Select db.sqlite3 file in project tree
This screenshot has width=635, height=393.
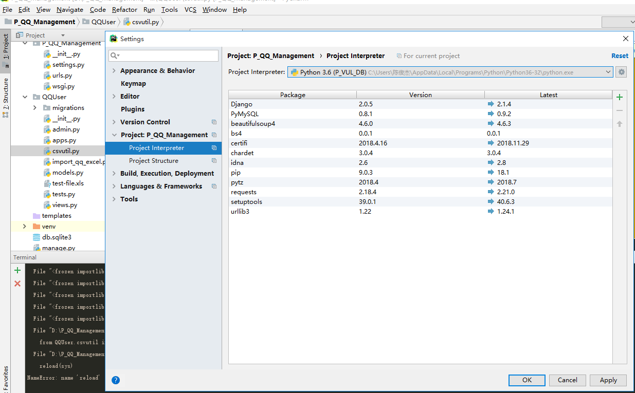pos(56,237)
